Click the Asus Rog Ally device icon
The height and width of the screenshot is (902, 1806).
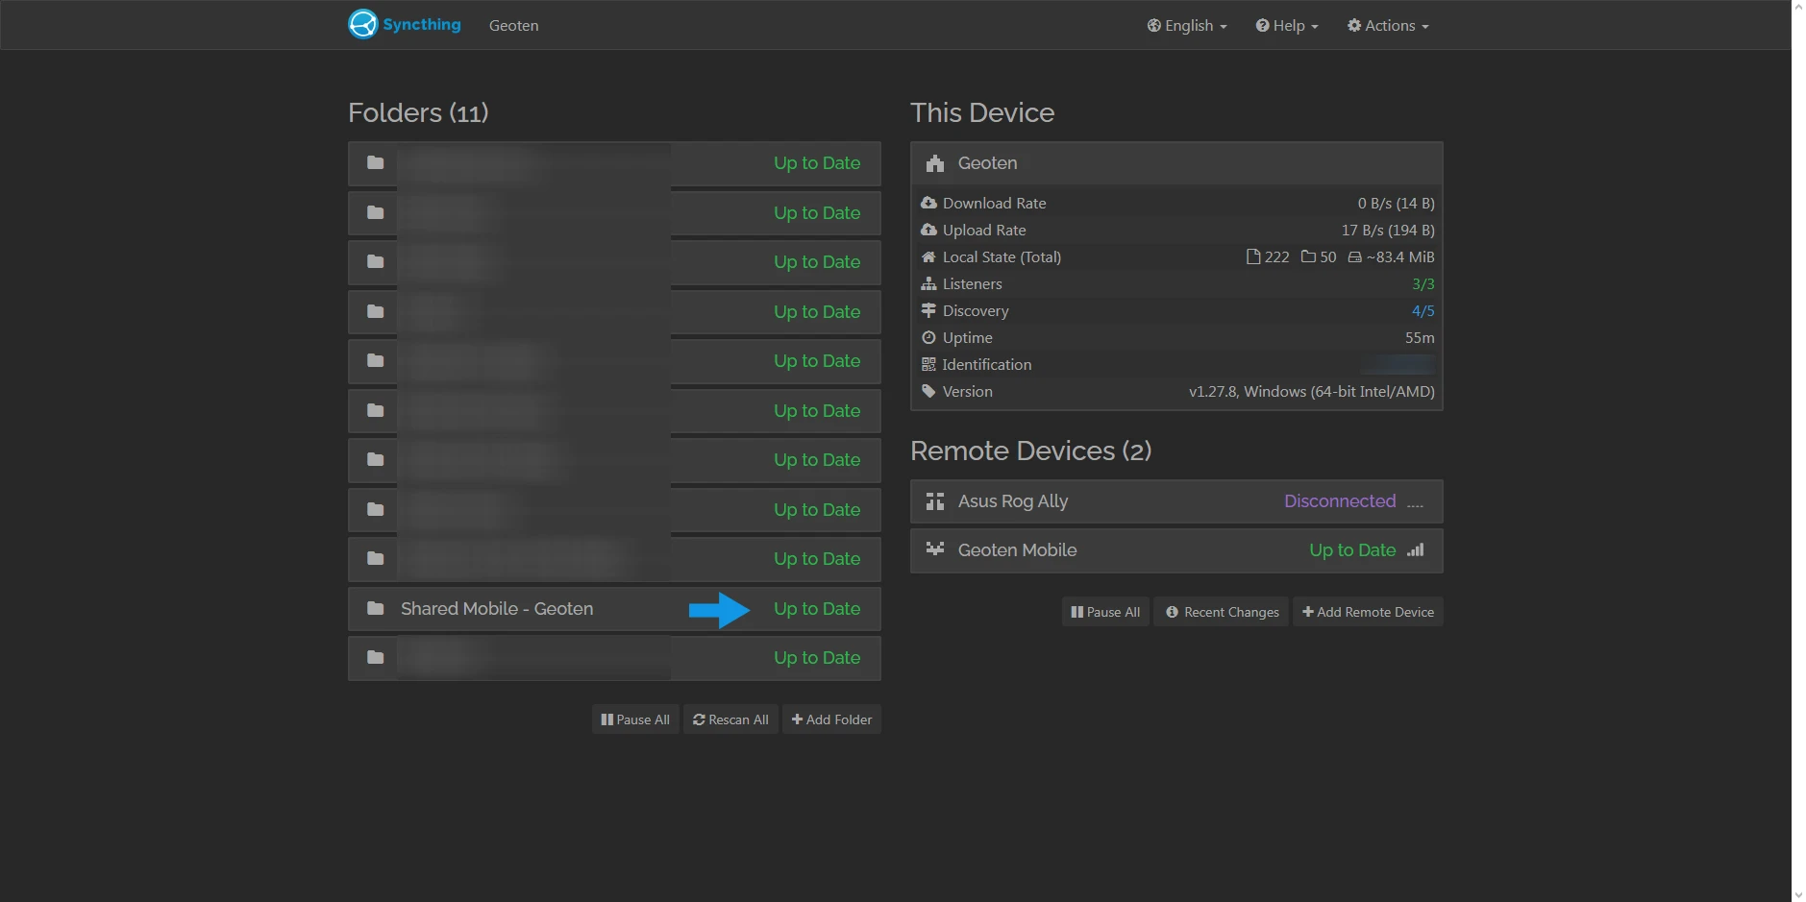coord(934,501)
